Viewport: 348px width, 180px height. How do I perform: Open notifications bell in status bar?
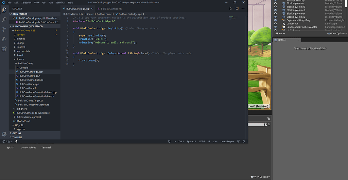point(244,141)
